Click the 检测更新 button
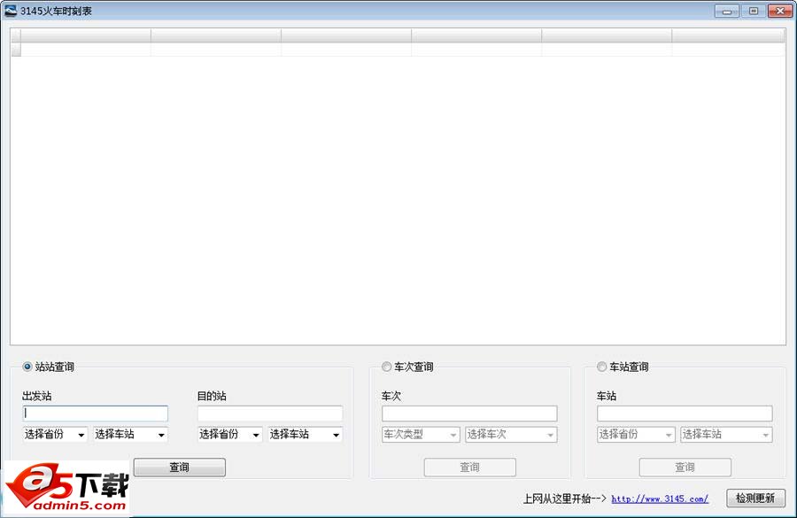Image resolution: width=797 pixels, height=518 pixels. pyautogui.click(x=756, y=499)
